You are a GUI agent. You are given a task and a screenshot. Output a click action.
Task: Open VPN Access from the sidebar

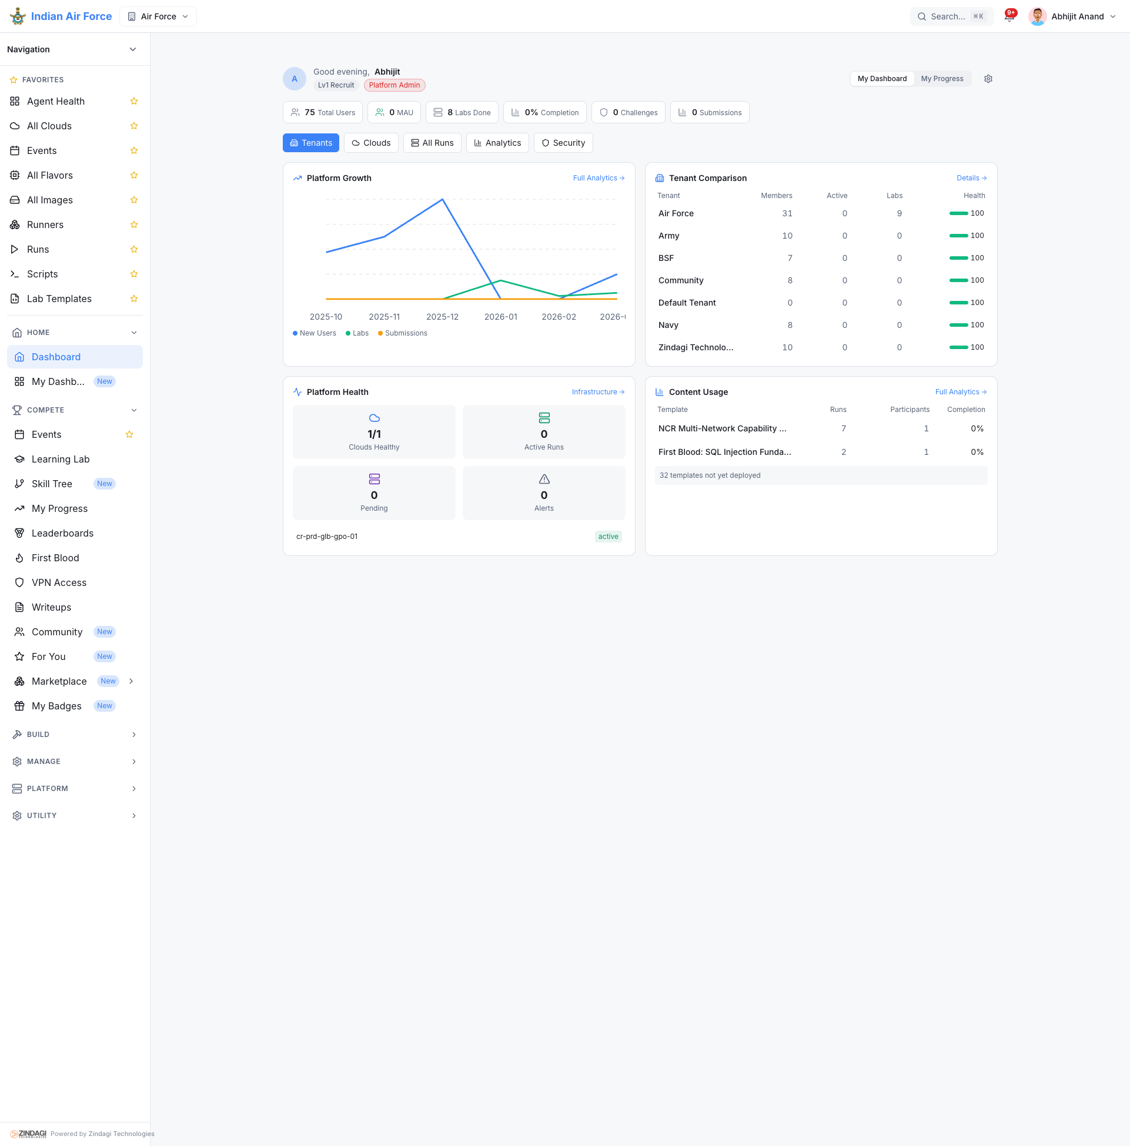pyautogui.click(x=59, y=582)
